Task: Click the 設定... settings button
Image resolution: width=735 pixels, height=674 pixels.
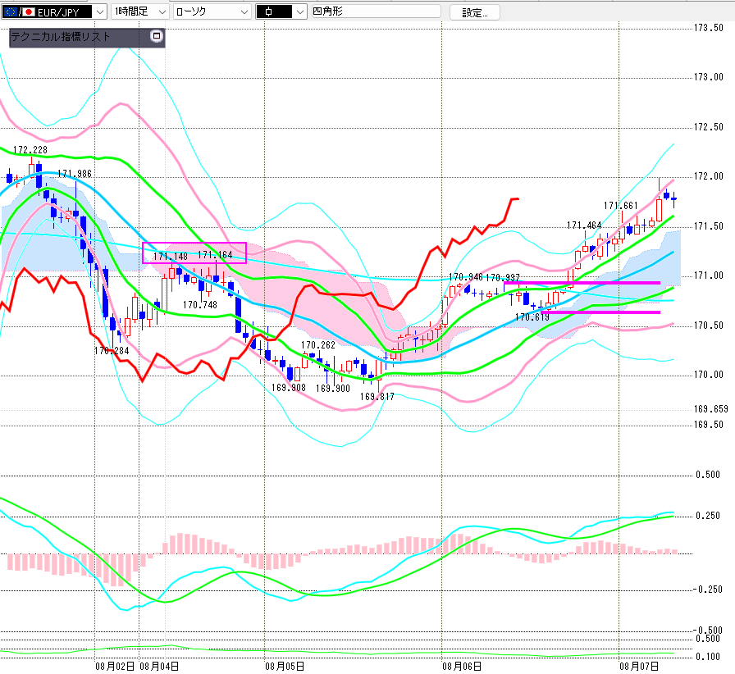Action: pyautogui.click(x=474, y=12)
